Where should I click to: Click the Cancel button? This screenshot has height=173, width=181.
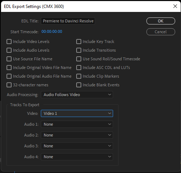tap(161, 32)
